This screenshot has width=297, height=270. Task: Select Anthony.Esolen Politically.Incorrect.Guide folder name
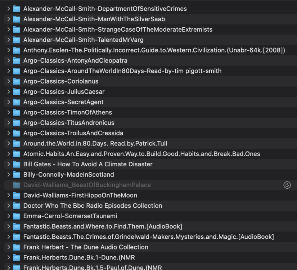point(154,50)
